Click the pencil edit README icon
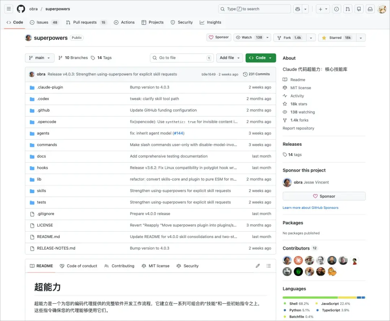The width and height of the screenshot is (390, 321). tap(257, 266)
